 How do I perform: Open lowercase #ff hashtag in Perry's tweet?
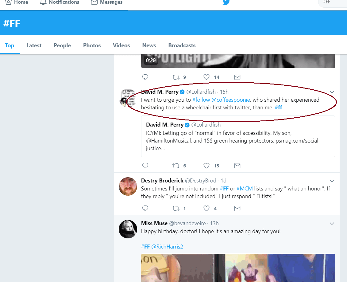click(x=278, y=108)
